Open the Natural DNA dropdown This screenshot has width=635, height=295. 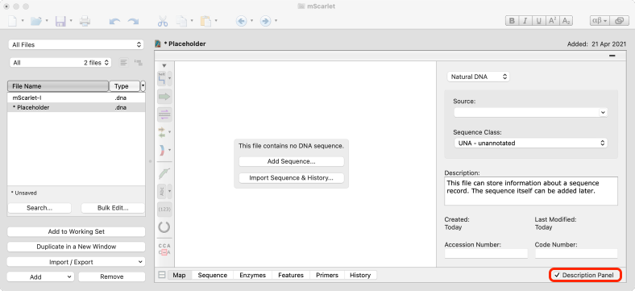point(479,77)
